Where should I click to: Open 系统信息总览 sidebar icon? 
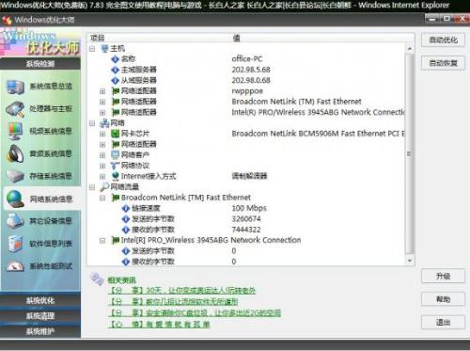click(15, 87)
